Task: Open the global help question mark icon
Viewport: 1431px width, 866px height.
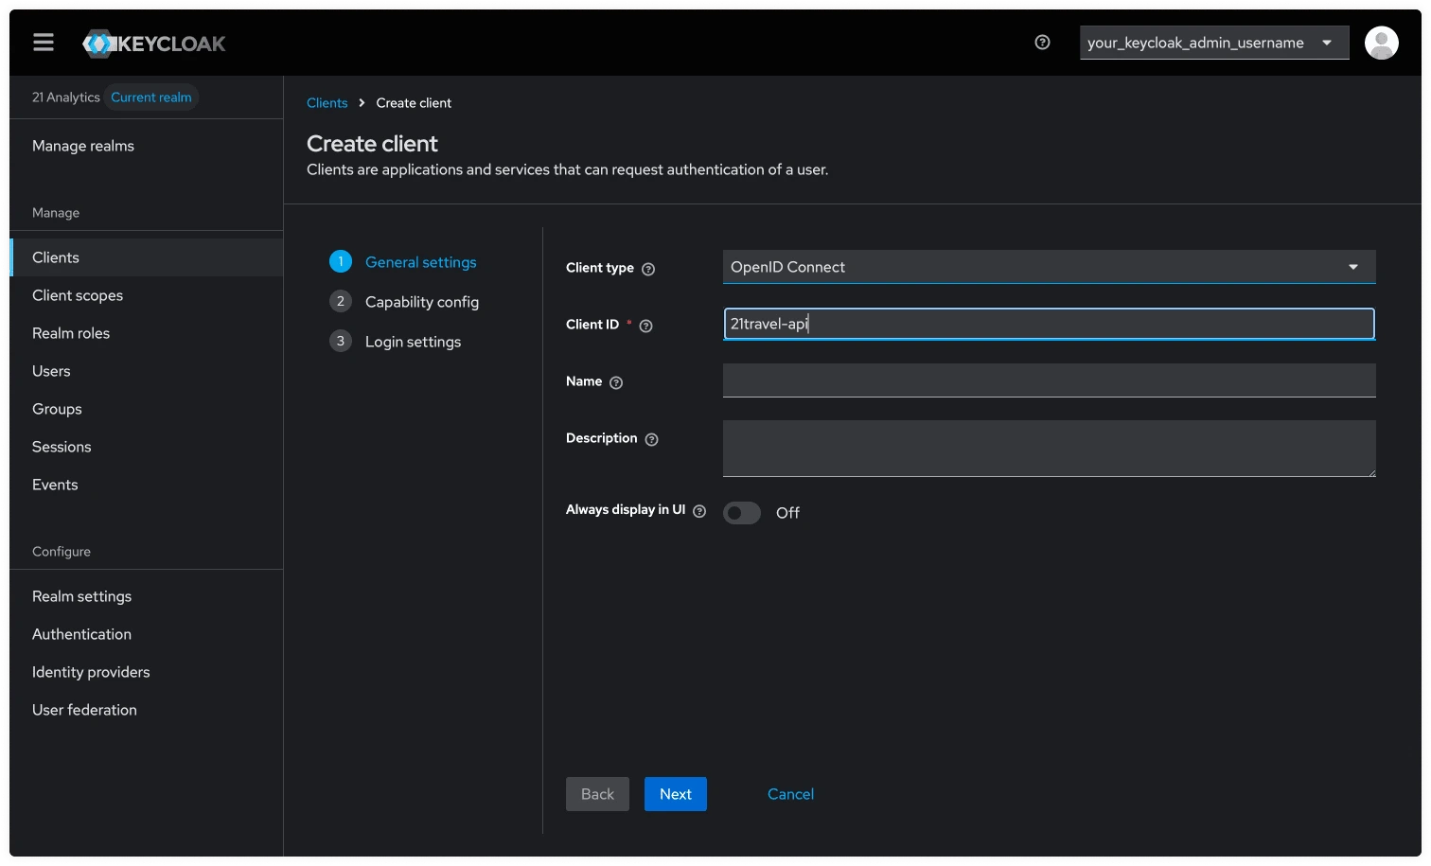Action: point(1042,42)
